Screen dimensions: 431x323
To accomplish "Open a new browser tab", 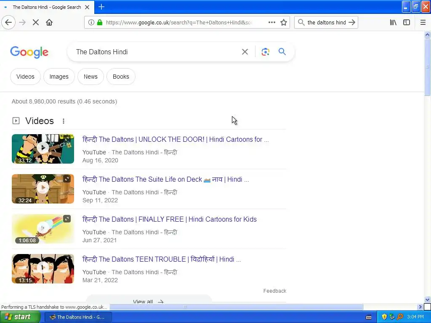I will pyautogui.click(x=101, y=7).
